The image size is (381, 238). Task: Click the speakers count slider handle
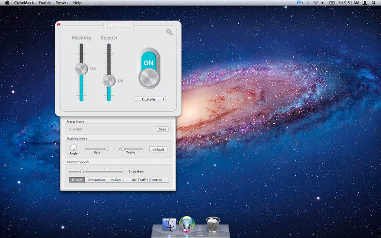click(82, 171)
